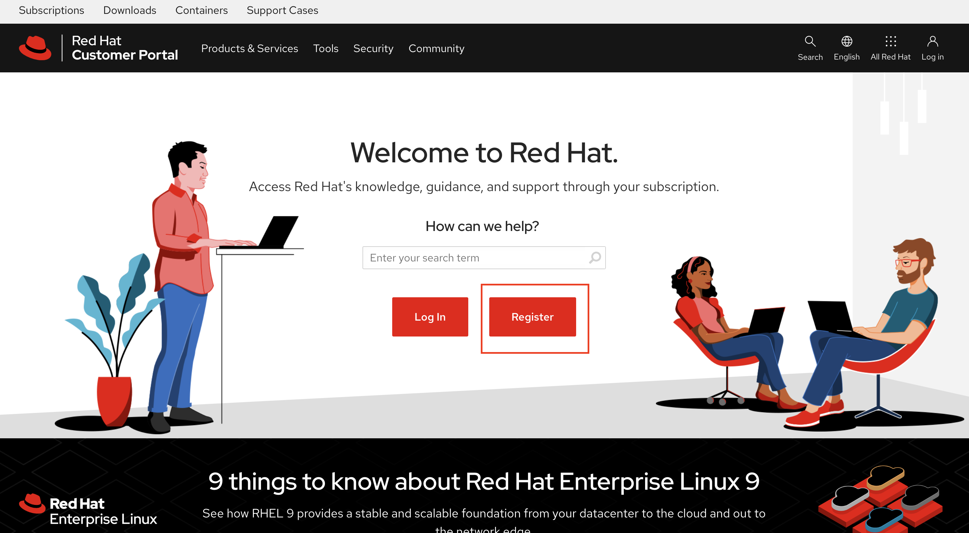
Task: Open the Downloads page
Action: point(129,10)
